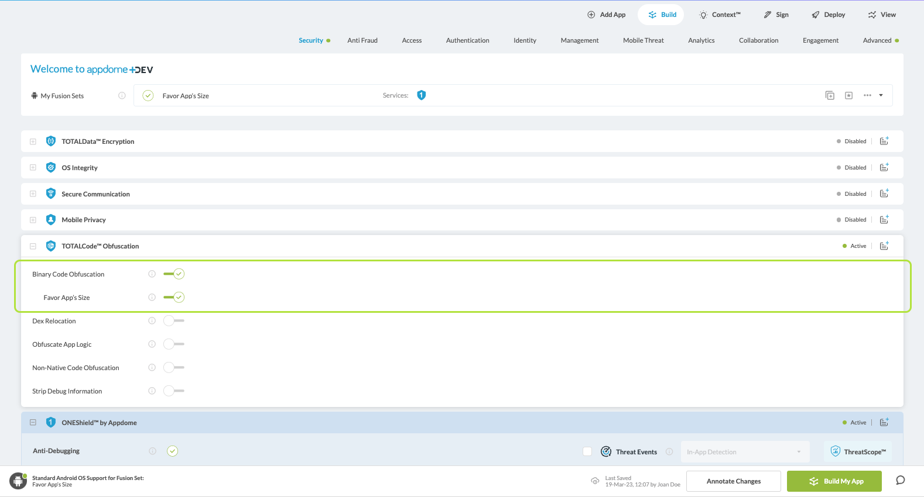Click the Build My App button
This screenshot has height=497, width=924.
point(834,481)
